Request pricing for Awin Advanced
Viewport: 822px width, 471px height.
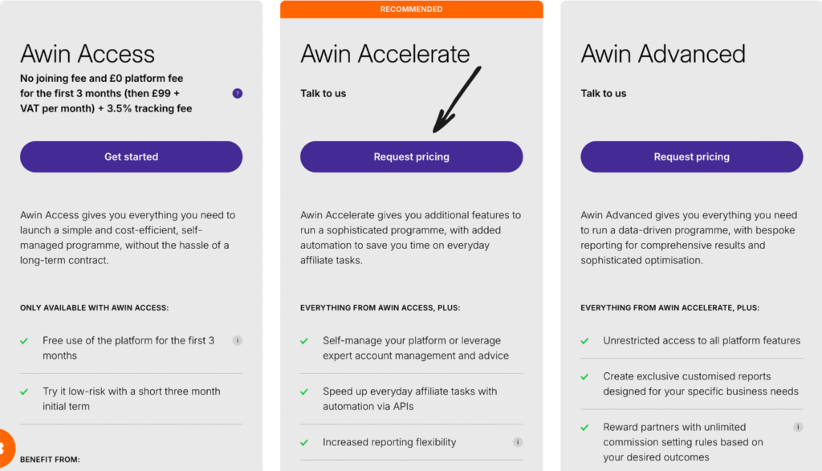(x=691, y=156)
